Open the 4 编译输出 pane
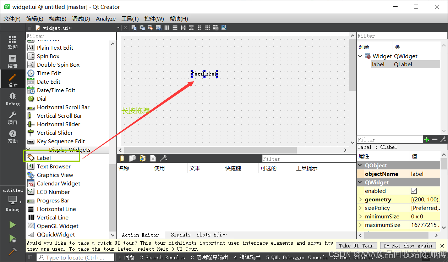 (247, 257)
